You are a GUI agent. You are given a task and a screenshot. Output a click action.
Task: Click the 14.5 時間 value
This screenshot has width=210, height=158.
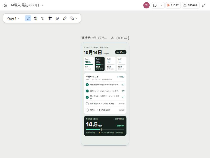click(94, 124)
